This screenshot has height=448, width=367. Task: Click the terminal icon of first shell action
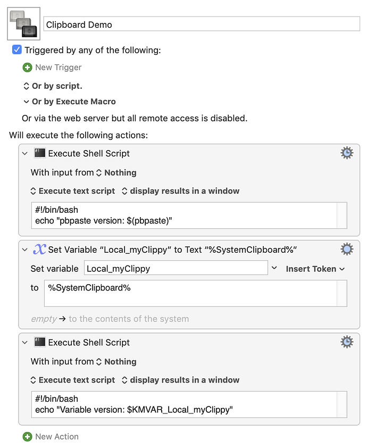tap(40, 153)
